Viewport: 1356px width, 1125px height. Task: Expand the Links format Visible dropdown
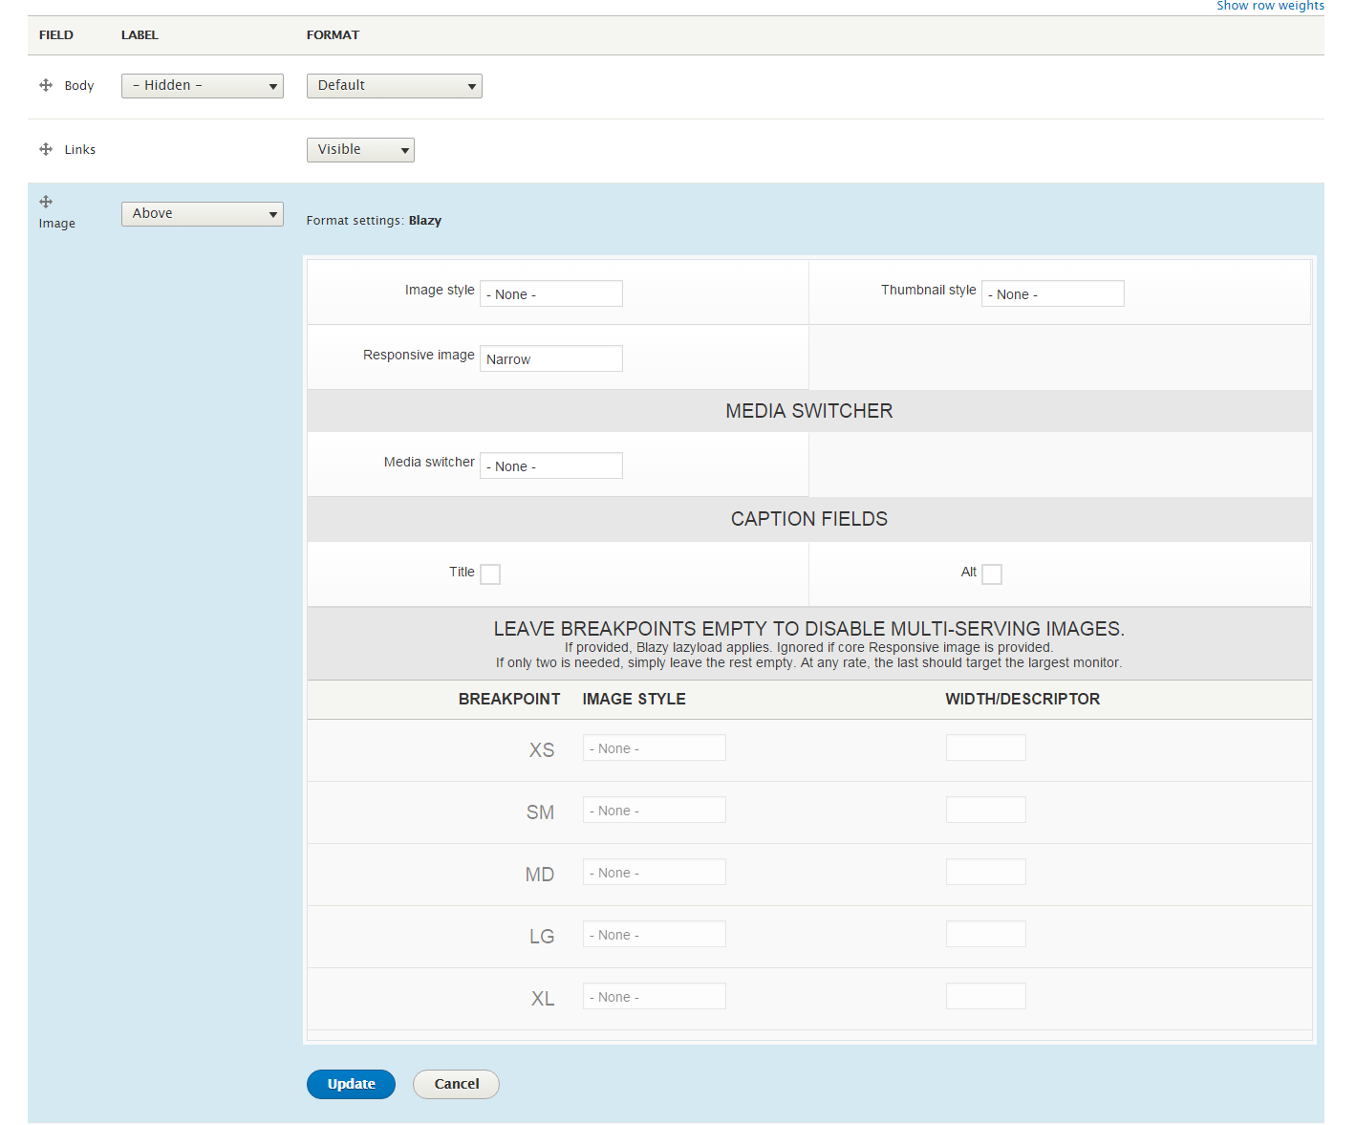[360, 150]
